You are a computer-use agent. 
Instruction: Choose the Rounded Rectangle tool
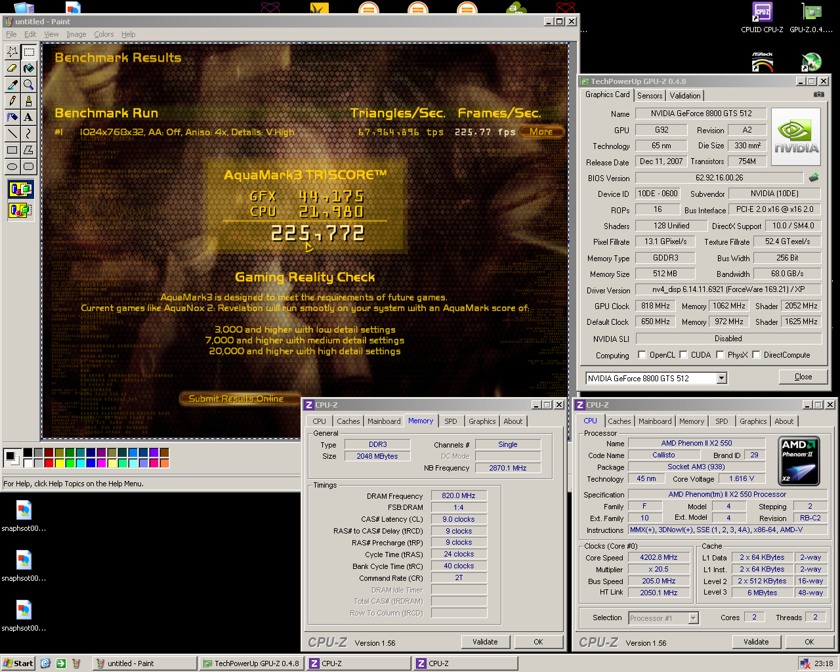29,167
